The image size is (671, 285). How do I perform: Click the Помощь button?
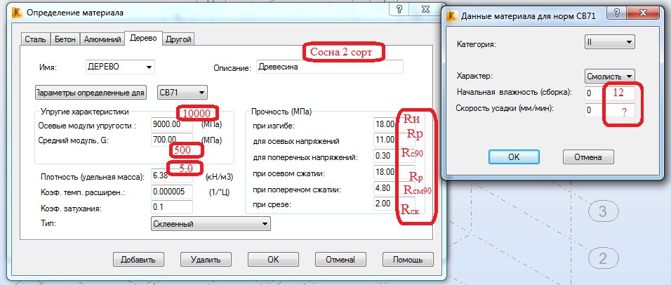click(408, 259)
